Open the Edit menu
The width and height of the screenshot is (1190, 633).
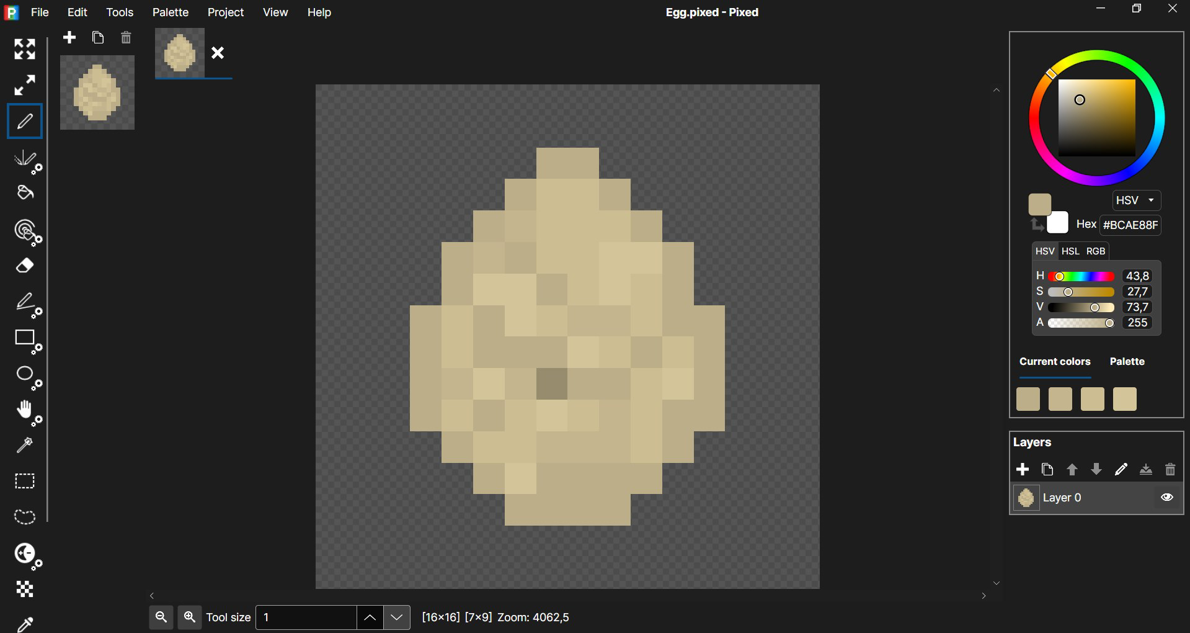pyautogui.click(x=78, y=12)
